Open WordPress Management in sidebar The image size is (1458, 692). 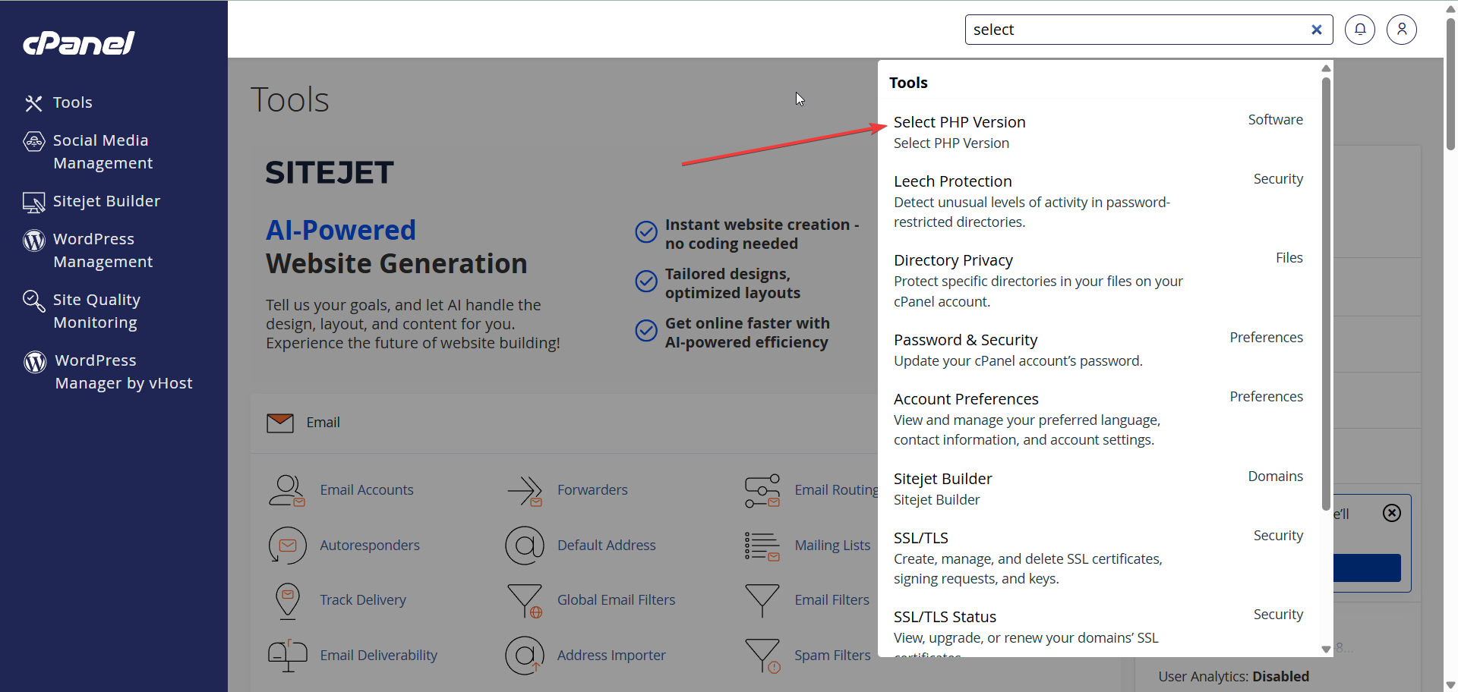[103, 250]
